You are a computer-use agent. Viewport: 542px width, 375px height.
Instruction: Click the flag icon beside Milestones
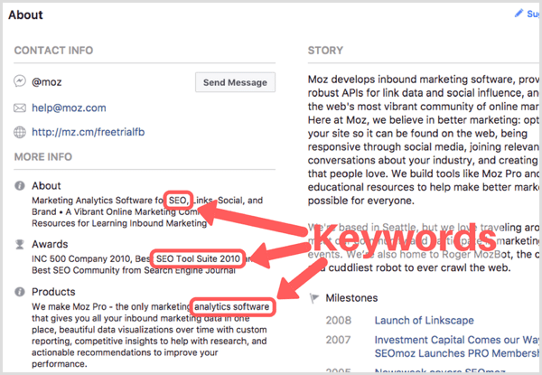pos(313,298)
